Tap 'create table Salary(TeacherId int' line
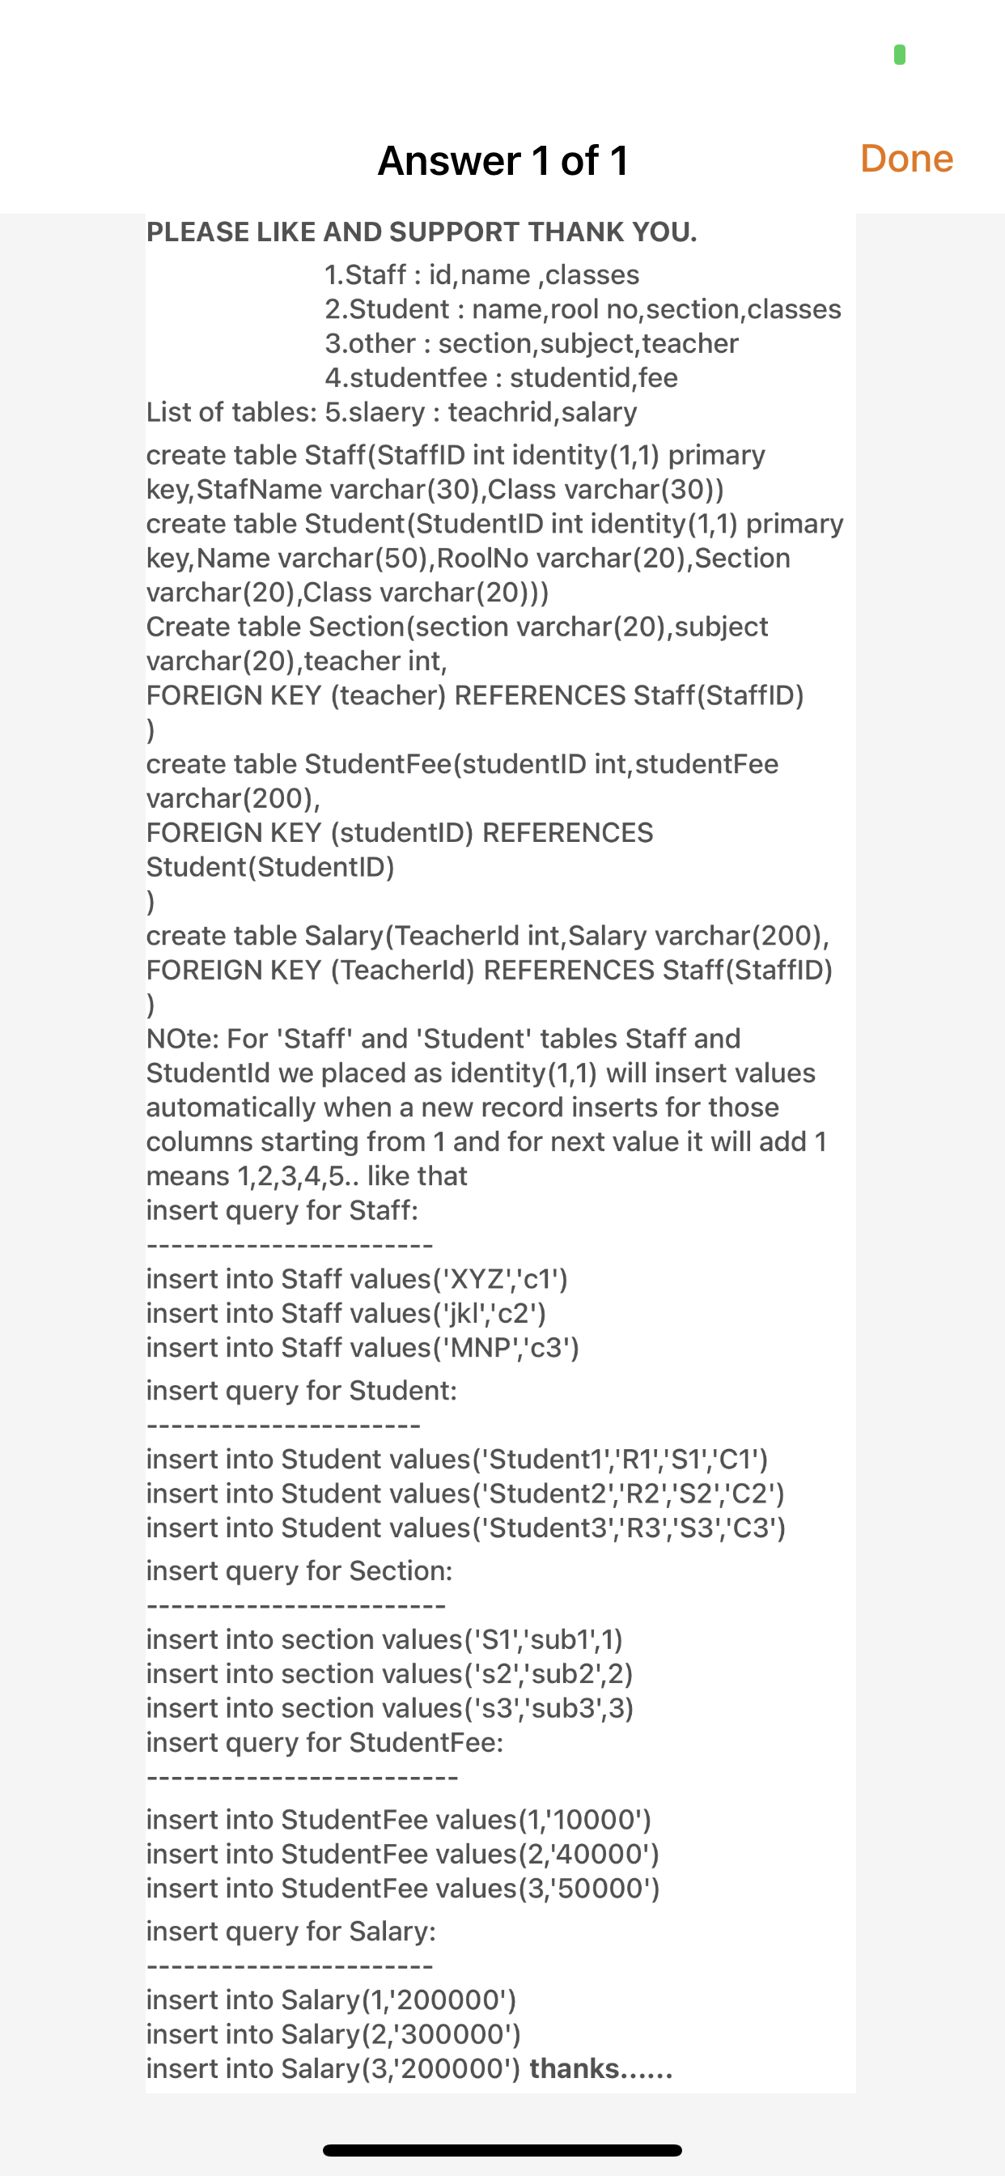Screen dimensions: 1005x2176 coord(487,936)
